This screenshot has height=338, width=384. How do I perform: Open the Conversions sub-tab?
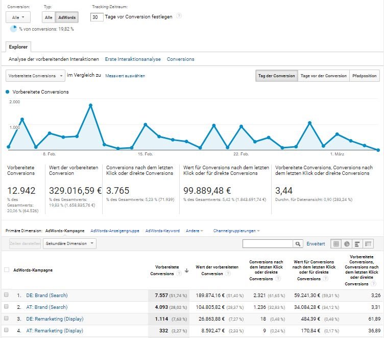[180, 59]
